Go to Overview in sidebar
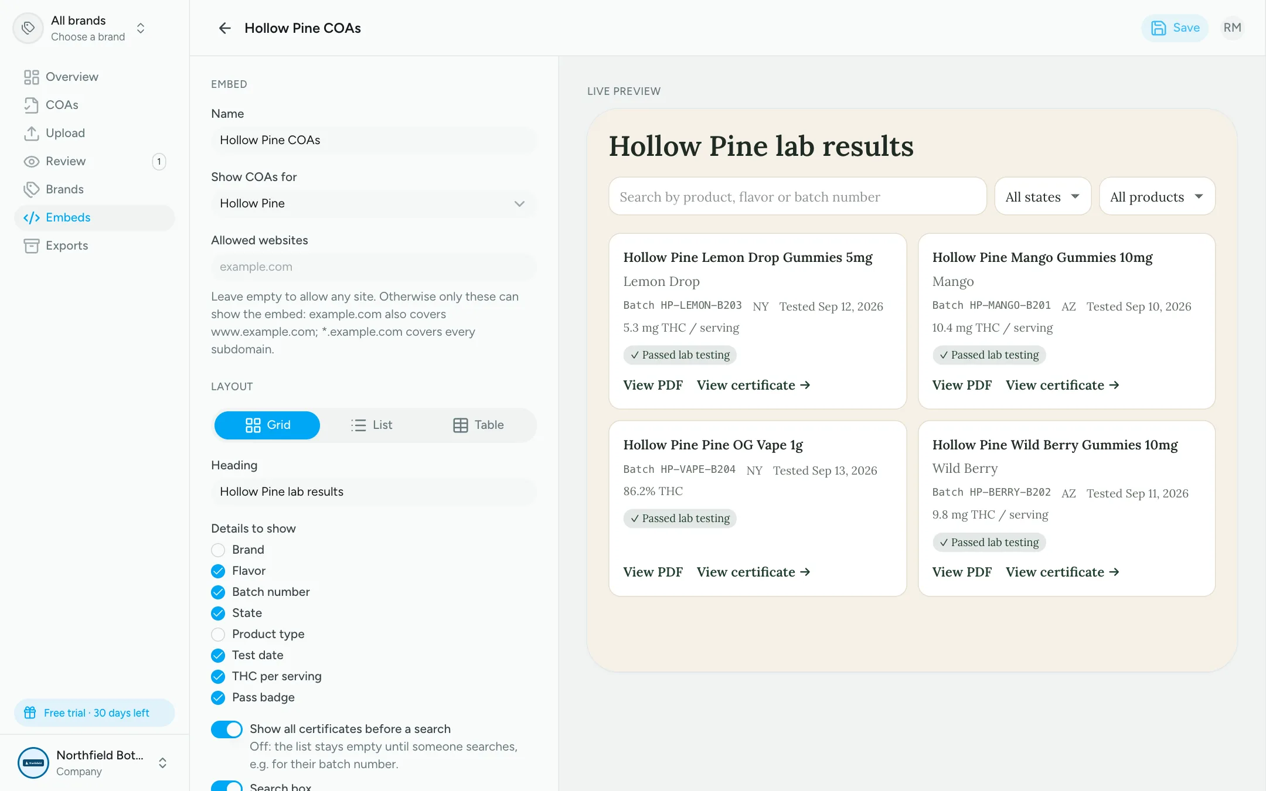 94,77
